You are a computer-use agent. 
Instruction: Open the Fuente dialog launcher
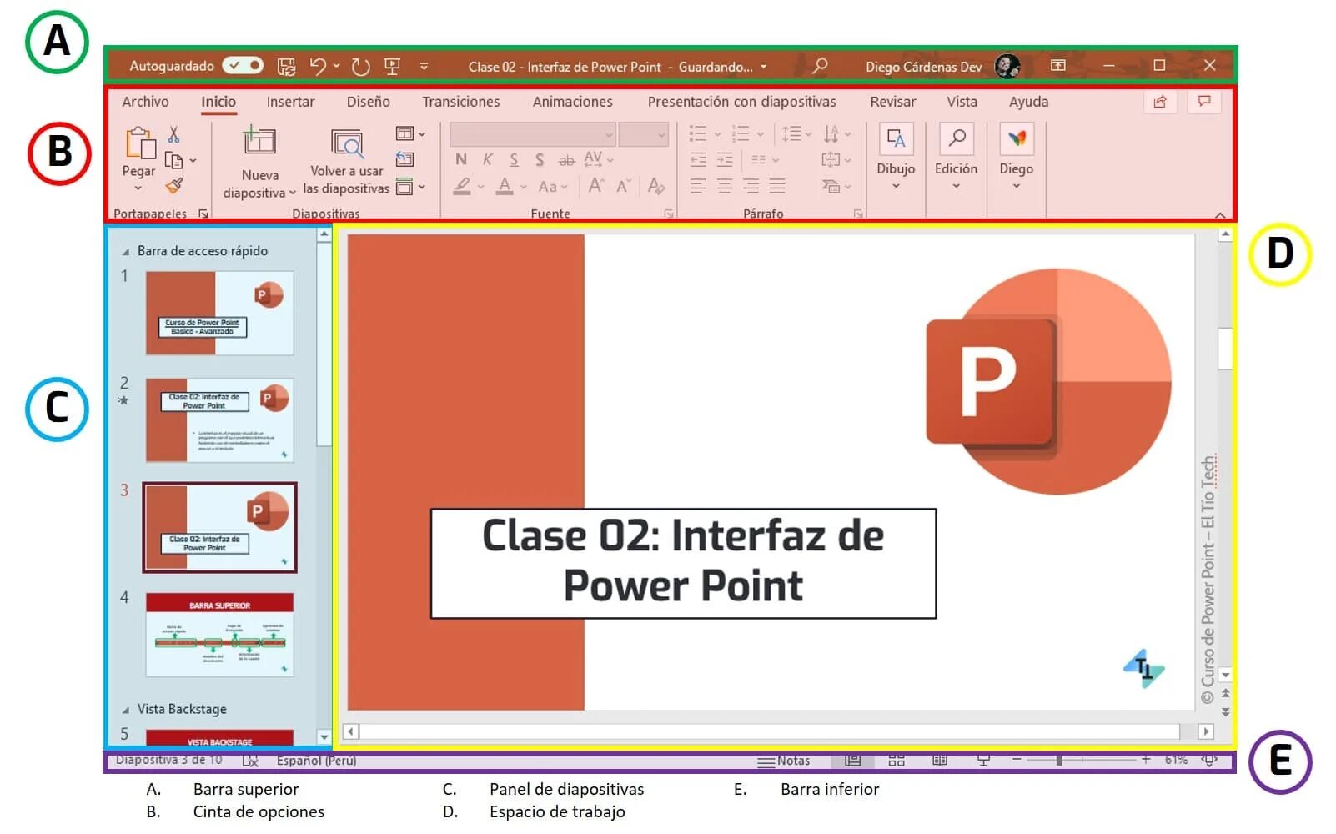click(668, 214)
